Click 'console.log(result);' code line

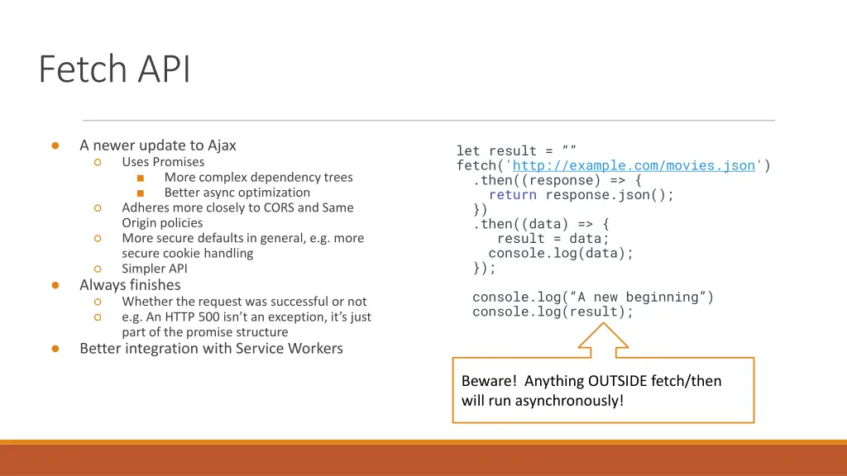coord(553,312)
